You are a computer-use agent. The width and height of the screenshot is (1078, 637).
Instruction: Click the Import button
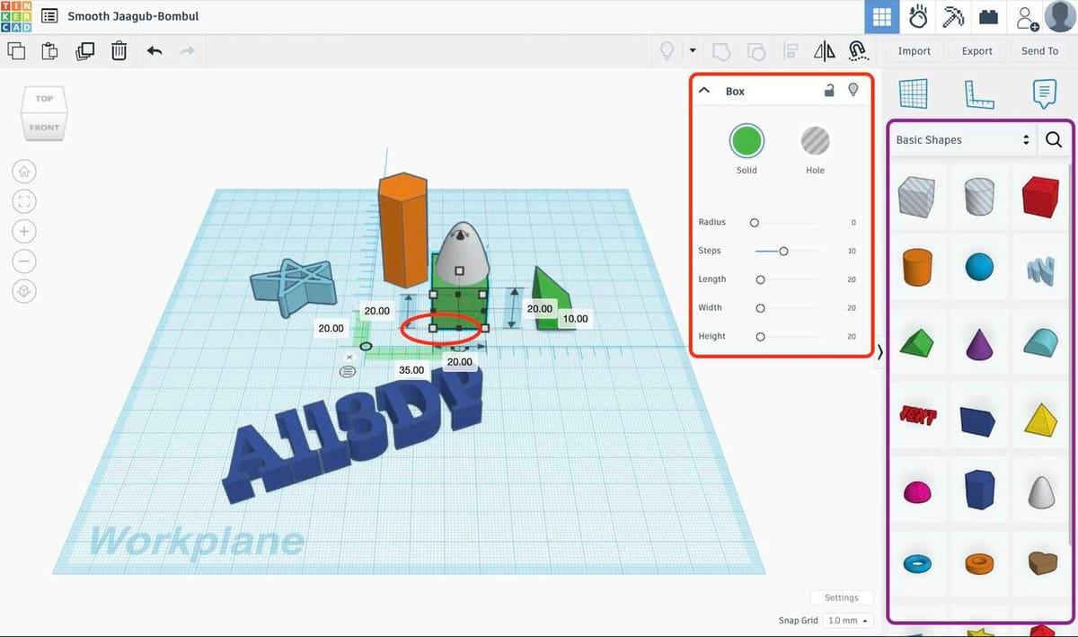click(x=915, y=51)
